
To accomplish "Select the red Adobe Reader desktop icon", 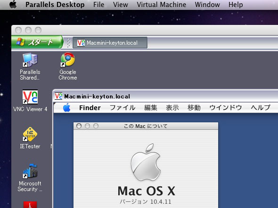I will [x=30, y=205].
